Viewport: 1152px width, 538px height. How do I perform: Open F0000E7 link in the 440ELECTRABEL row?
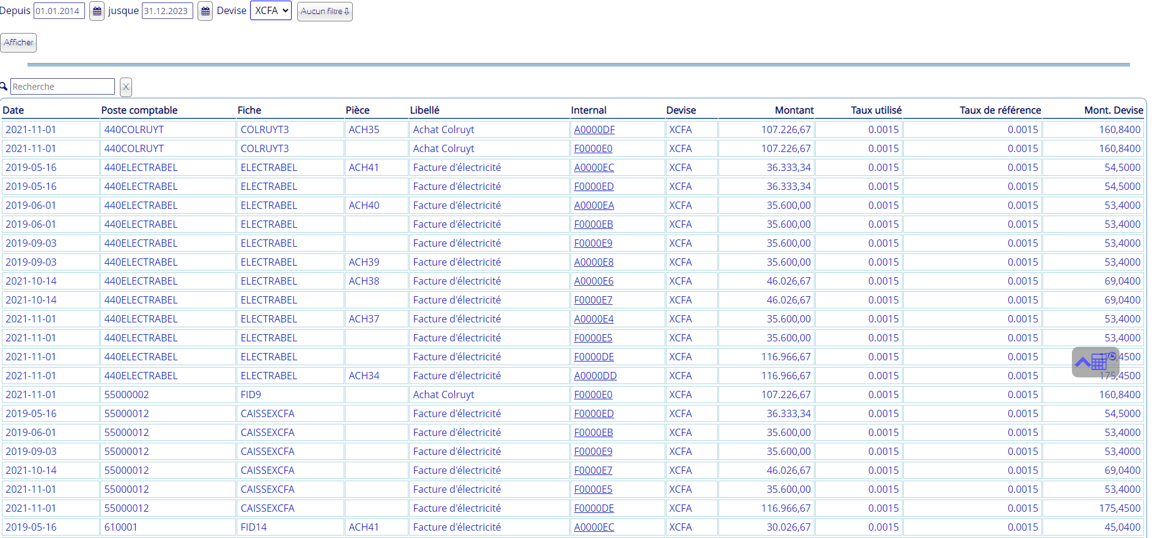tap(593, 300)
